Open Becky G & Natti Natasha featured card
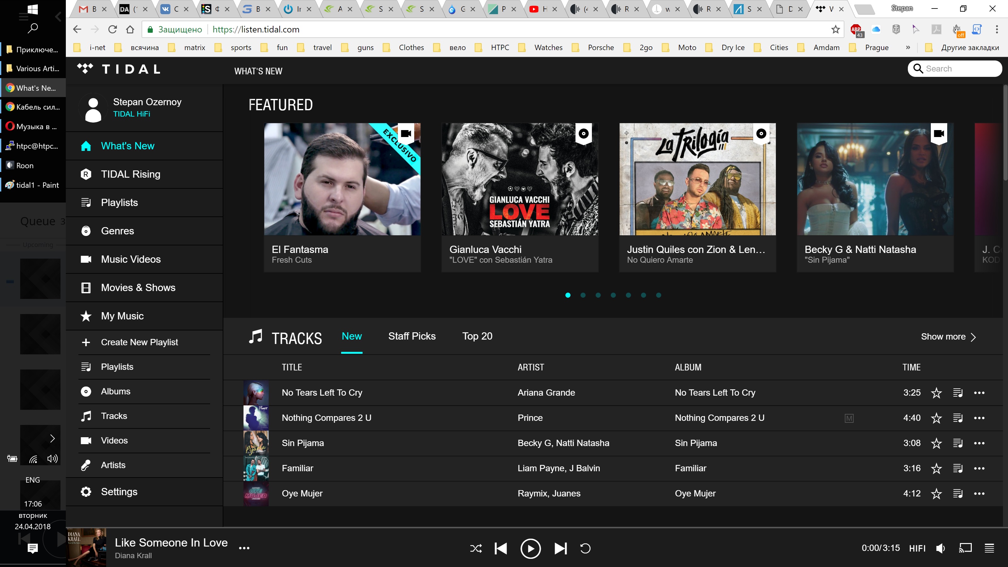Screen dimensions: 1008x567 (x=875, y=198)
